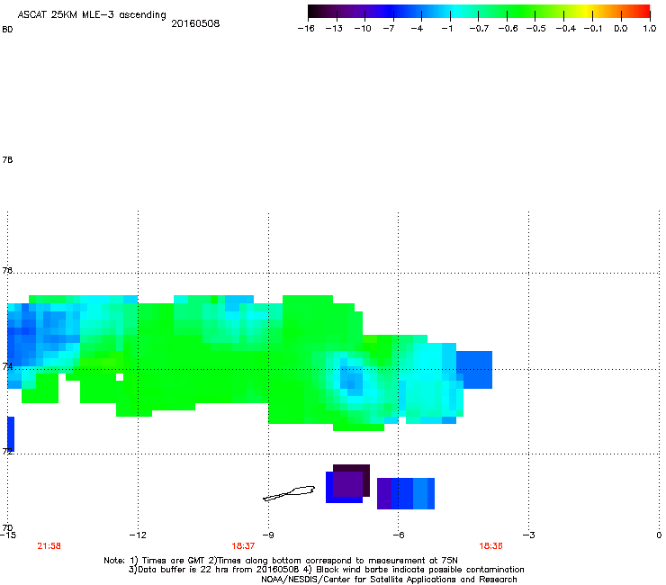Click the dark purple data block below 72N

coord(351,481)
